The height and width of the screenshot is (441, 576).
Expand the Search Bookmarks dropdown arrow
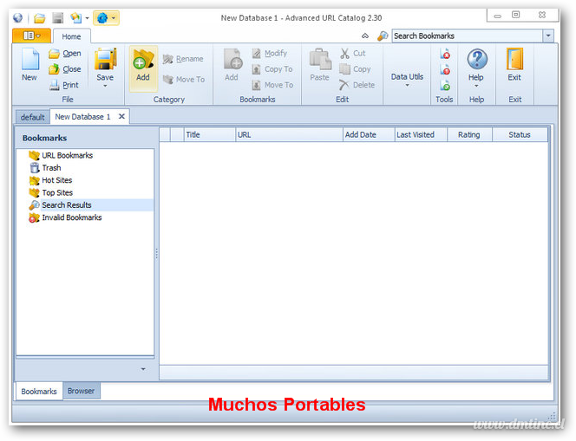coord(548,36)
